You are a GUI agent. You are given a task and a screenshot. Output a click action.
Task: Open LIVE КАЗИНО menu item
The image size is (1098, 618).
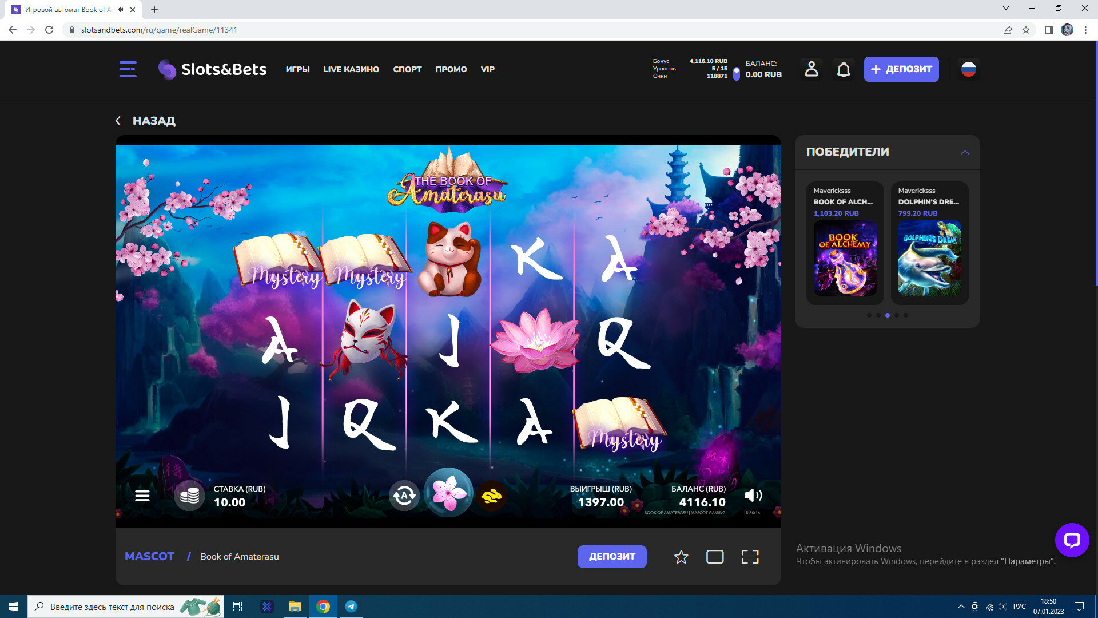[x=351, y=69]
